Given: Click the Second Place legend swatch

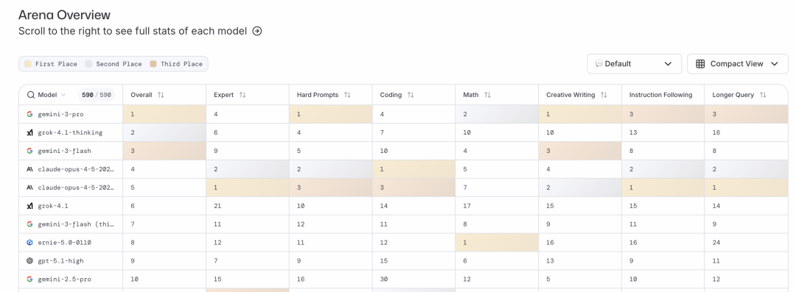Looking at the screenshot, I should click(88, 64).
